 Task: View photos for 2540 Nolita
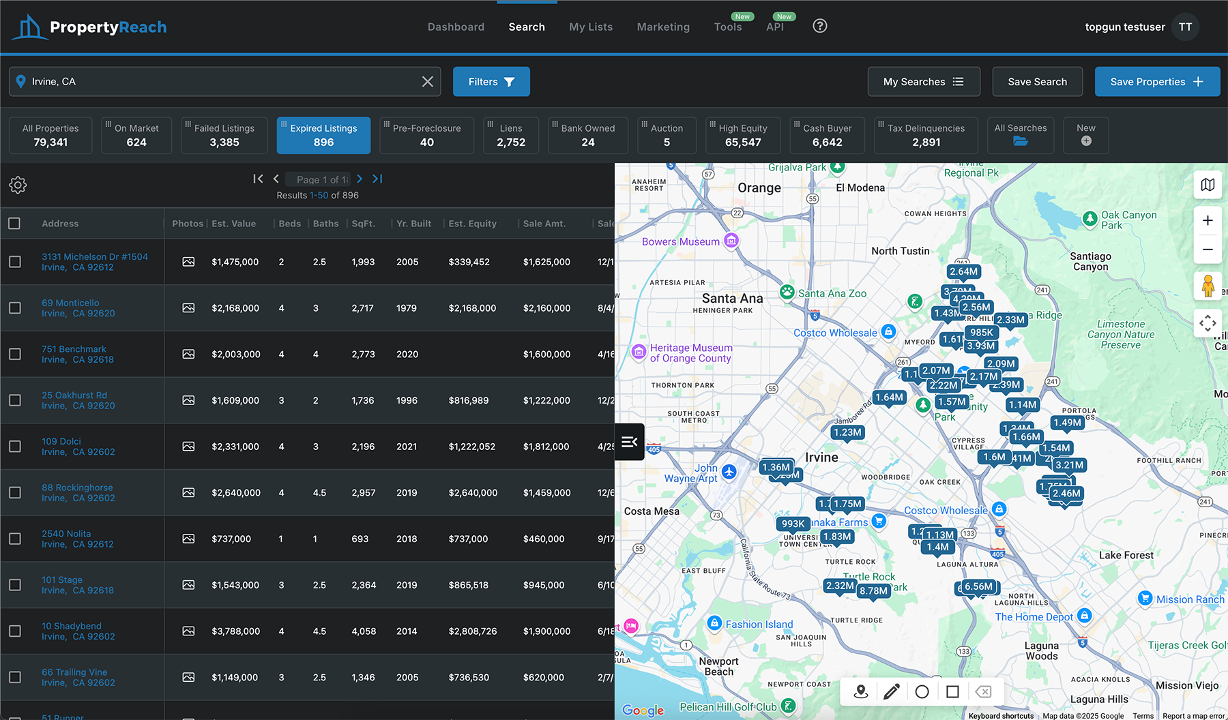click(x=188, y=539)
